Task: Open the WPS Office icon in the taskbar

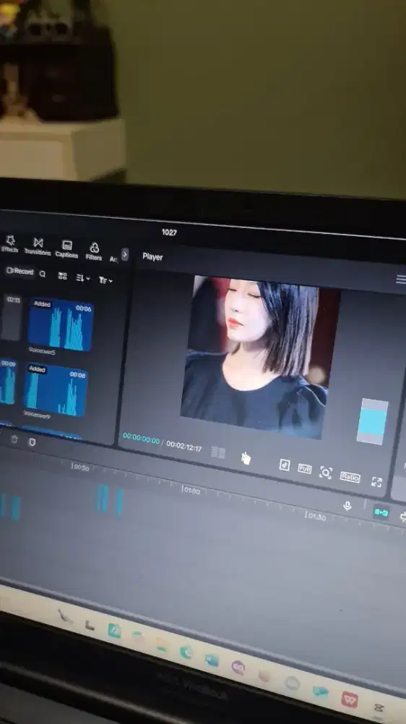Action: (350, 699)
